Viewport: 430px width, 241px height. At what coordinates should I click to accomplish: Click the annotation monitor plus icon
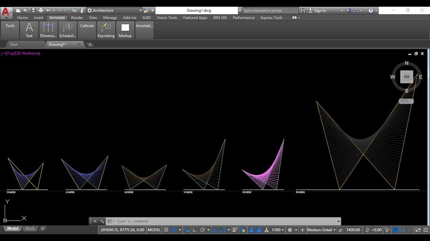click(302, 230)
